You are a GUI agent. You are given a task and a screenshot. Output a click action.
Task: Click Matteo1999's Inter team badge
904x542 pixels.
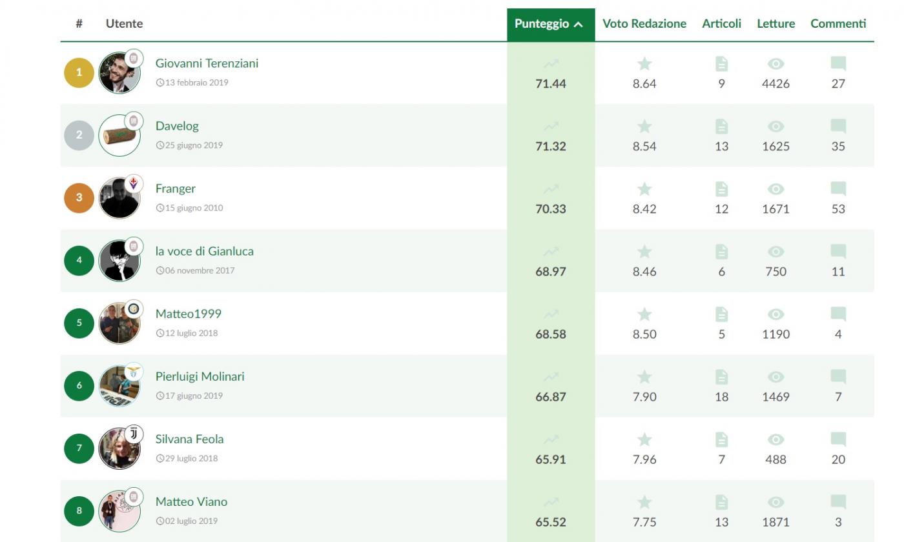tap(134, 308)
